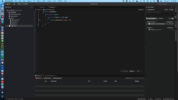Open the Git menu
The image size is (178, 100).
[34, 1]
